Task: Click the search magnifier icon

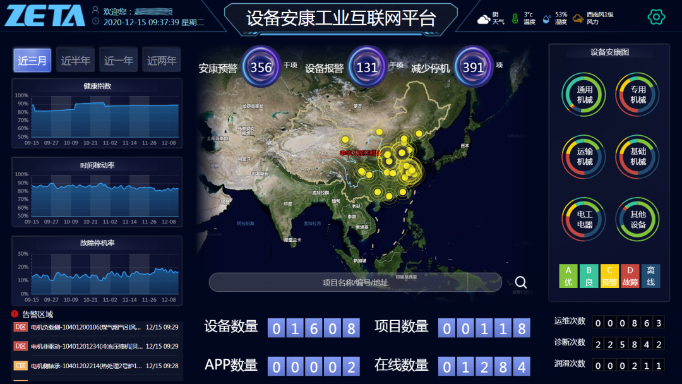Action: pos(521,282)
